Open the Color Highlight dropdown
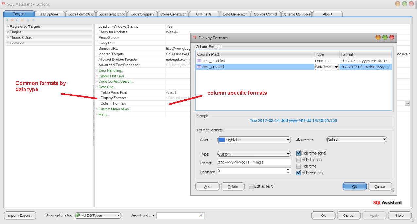 point(254,140)
